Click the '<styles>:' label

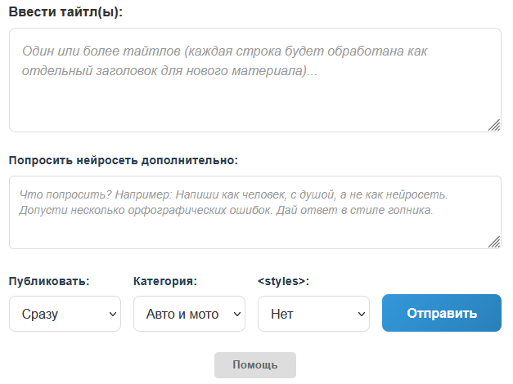(284, 282)
